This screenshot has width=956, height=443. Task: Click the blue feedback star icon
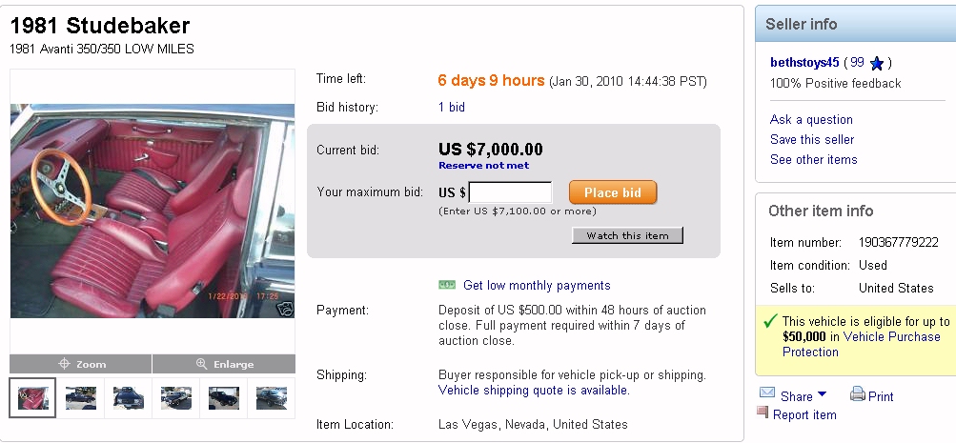[x=877, y=63]
